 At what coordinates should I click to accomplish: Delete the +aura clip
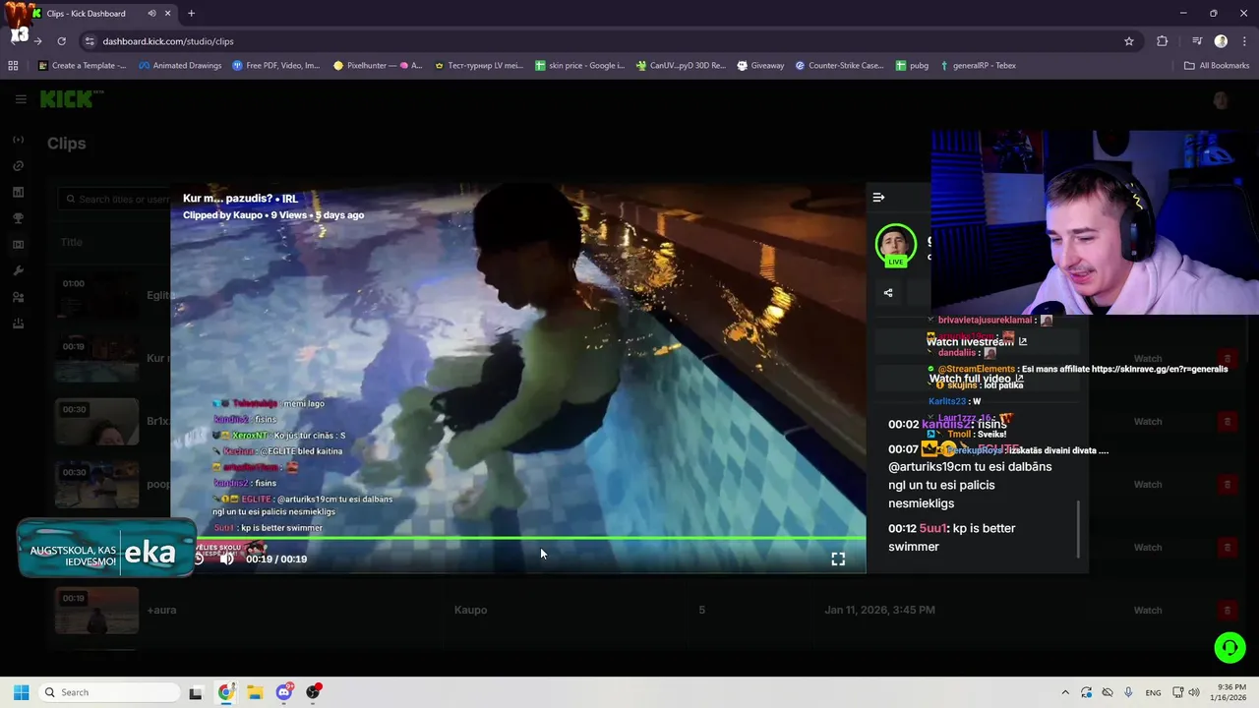coord(1227,611)
